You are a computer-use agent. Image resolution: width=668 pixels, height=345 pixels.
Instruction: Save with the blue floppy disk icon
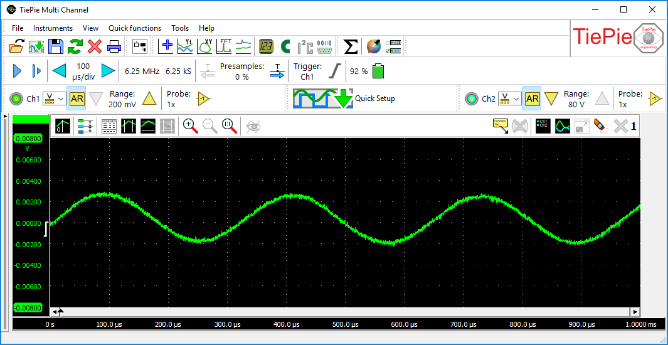click(x=56, y=46)
